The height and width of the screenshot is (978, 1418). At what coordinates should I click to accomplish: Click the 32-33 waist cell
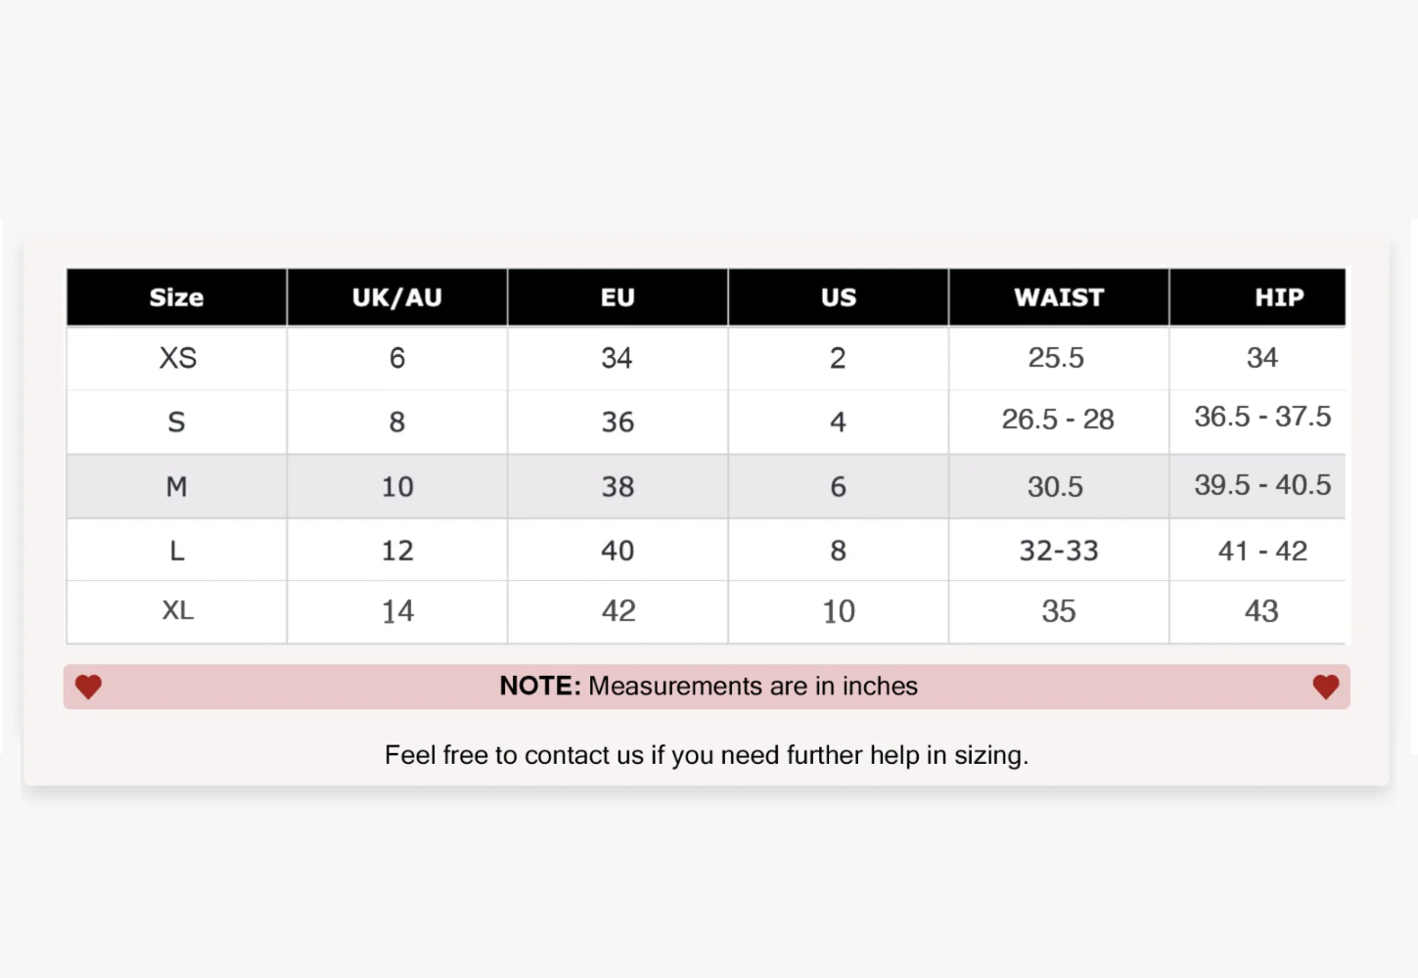pos(1059,551)
